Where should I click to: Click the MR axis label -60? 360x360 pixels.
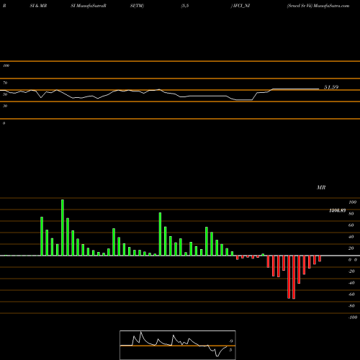pos(351,294)
